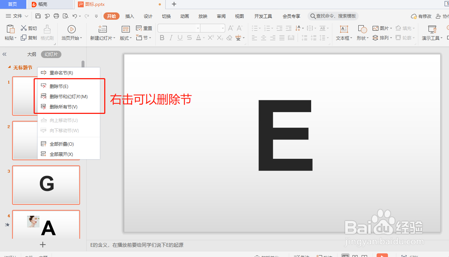Image resolution: width=449 pixels, height=257 pixels.
Task: Select Delete Section (删除节) menu item
Action: [69, 86]
